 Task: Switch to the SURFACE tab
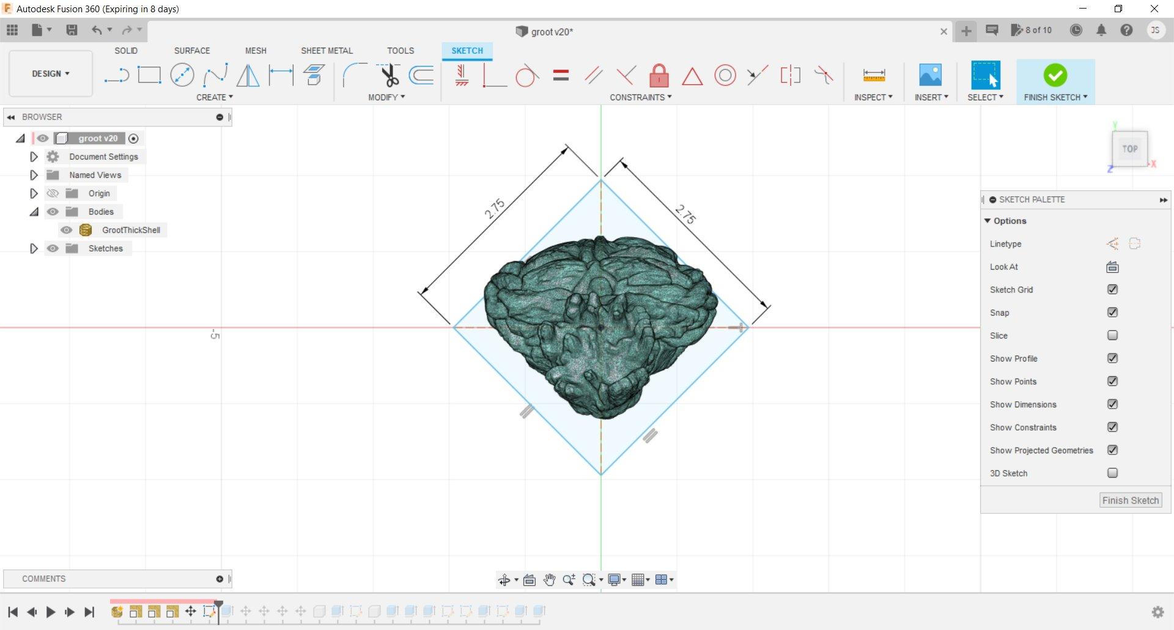click(191, 51)
